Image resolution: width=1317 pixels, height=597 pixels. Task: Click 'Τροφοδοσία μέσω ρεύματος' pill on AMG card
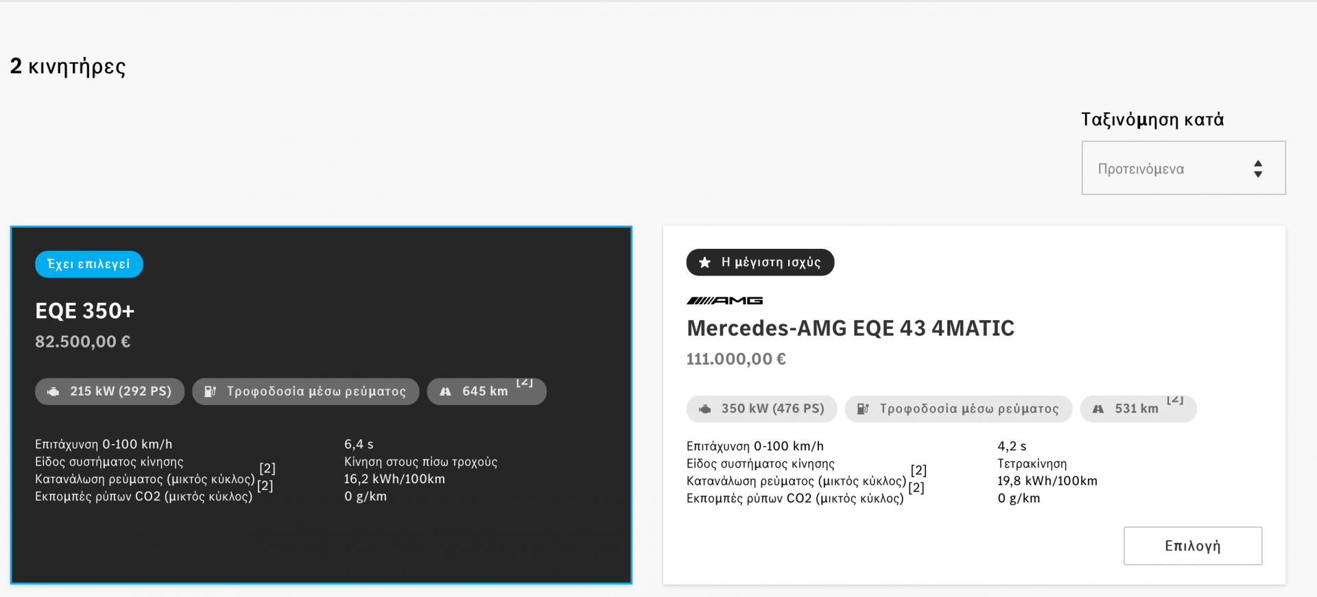958,409
